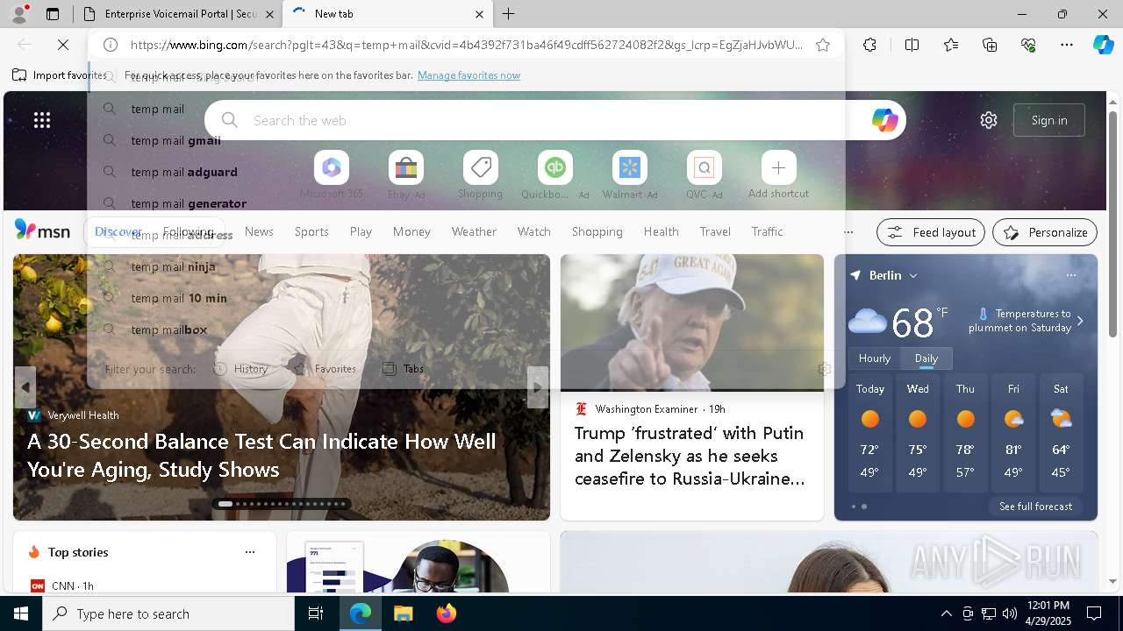
Task: Select first carousel indicator dot
Action: [x=225, y=504]
